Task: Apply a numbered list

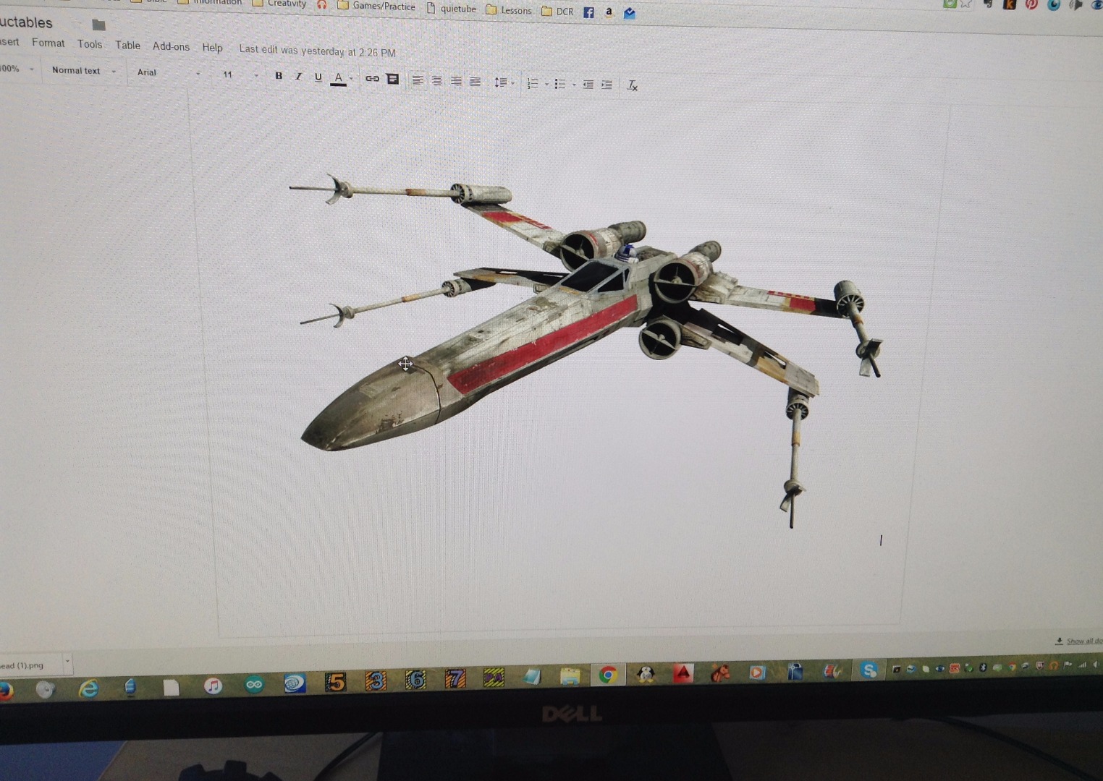Action: [533, 84]
